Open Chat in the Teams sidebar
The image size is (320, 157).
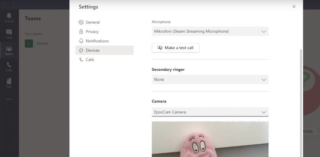coord(9,34)
